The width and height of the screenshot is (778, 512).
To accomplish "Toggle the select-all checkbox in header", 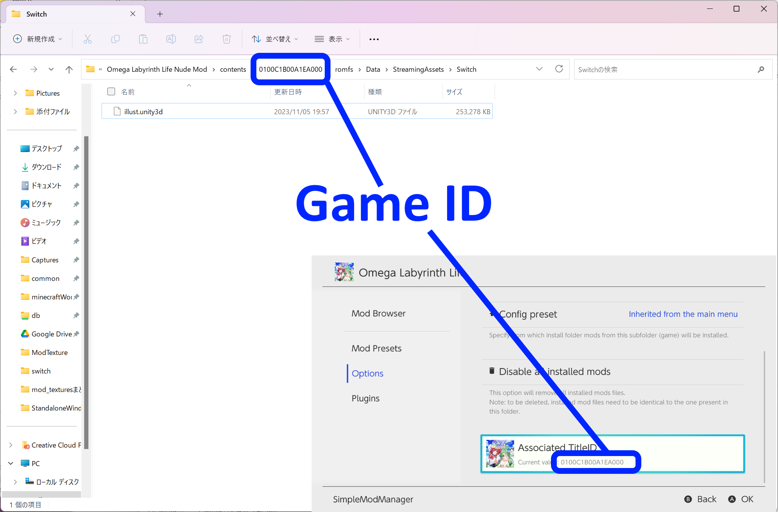I will pos(111,91).
